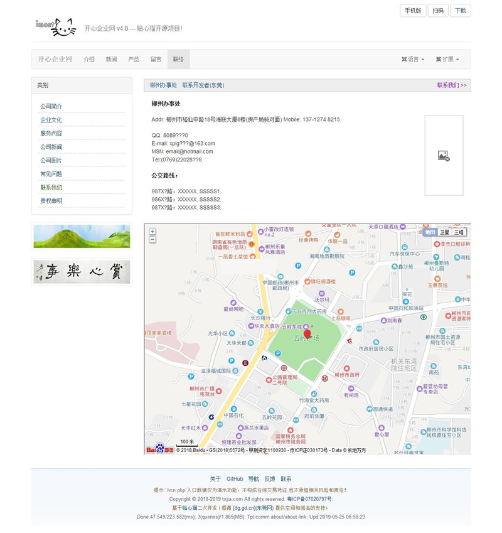502x533 pixels.
Task: Click the dg.gd.cn(东莞网) footer link
Action: 253,508
